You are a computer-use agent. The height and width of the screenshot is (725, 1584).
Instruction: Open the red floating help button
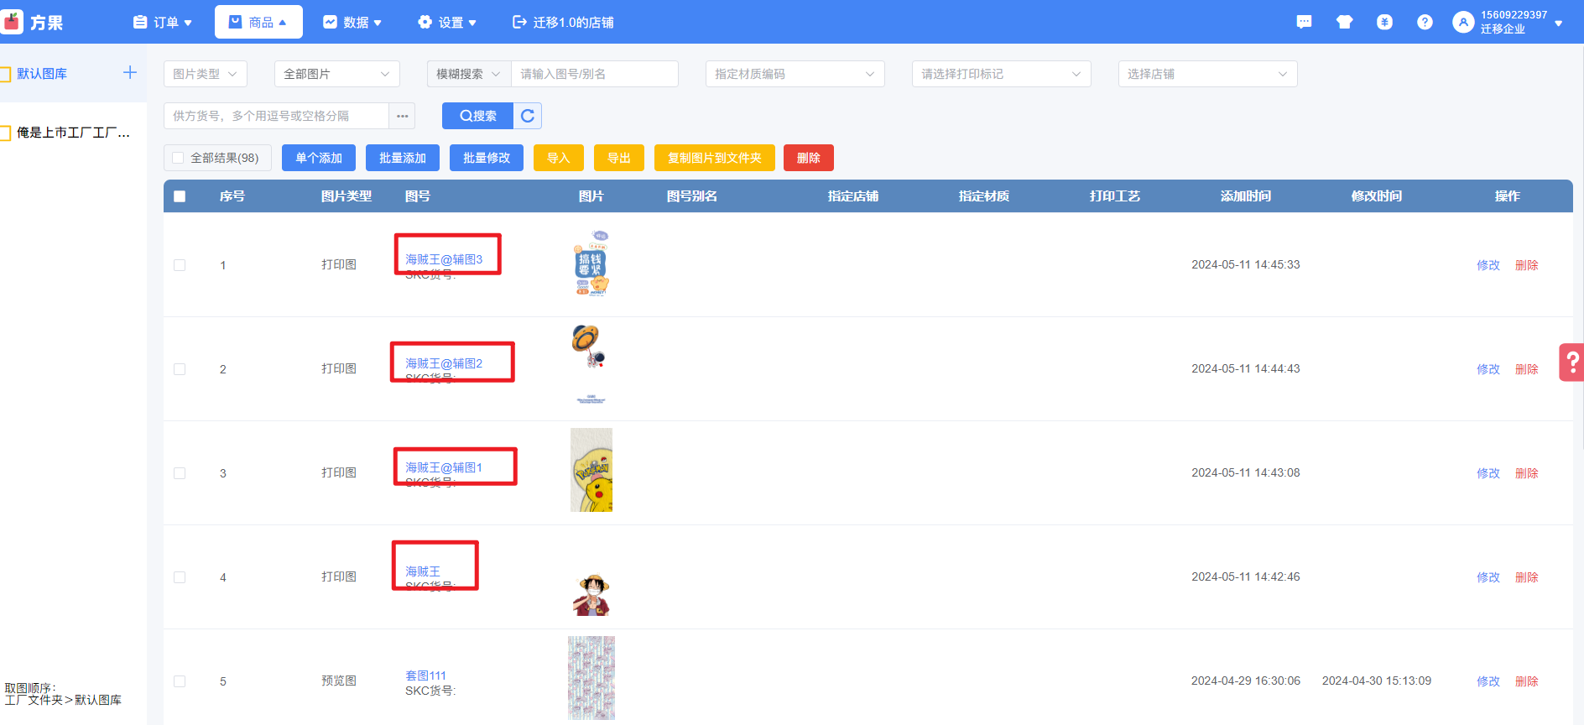coord(1571,362)
